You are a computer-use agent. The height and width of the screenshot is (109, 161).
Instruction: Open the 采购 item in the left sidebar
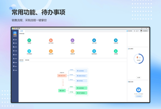15,51
